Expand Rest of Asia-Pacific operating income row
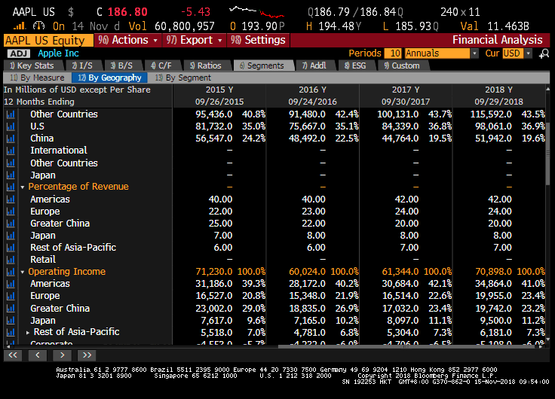555x399 pixels. 28,332
